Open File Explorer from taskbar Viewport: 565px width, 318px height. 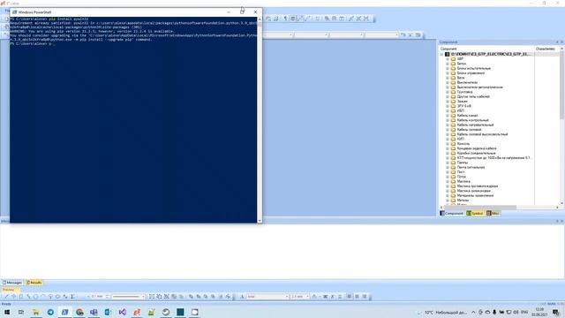pyautogui.click(x=35, y=312)
